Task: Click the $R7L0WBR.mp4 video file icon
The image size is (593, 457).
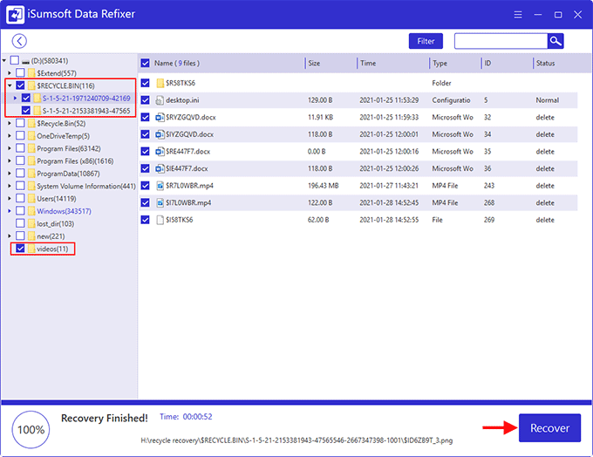Action: [160, 186]
